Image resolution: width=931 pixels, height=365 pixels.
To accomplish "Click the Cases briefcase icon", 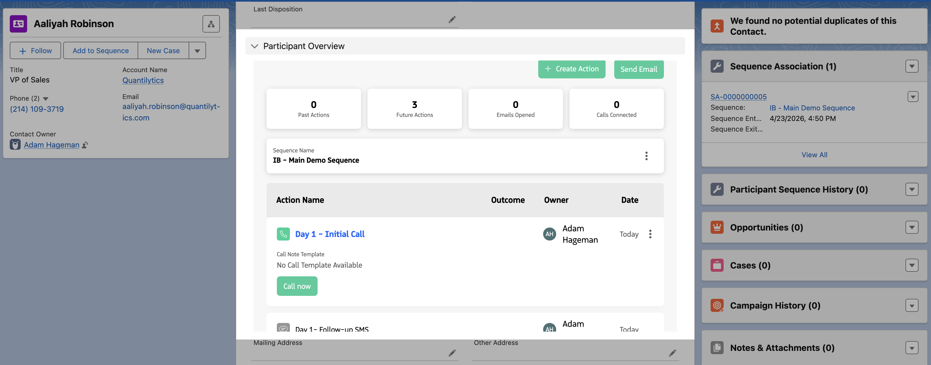I will 717,265.
